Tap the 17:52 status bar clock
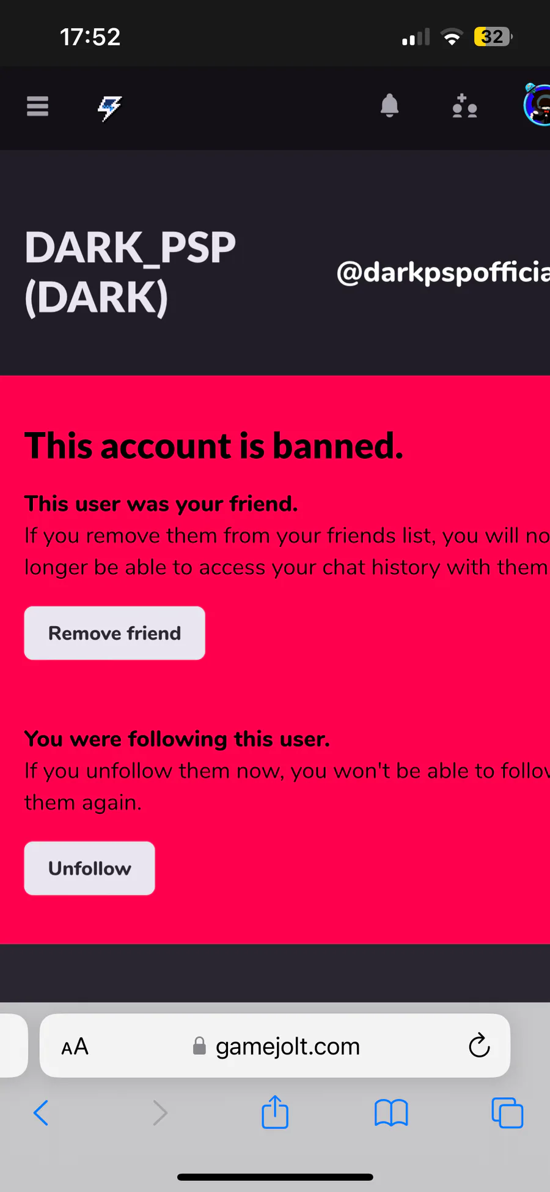This screenshot has width=550, height=1192. point(90,37)
